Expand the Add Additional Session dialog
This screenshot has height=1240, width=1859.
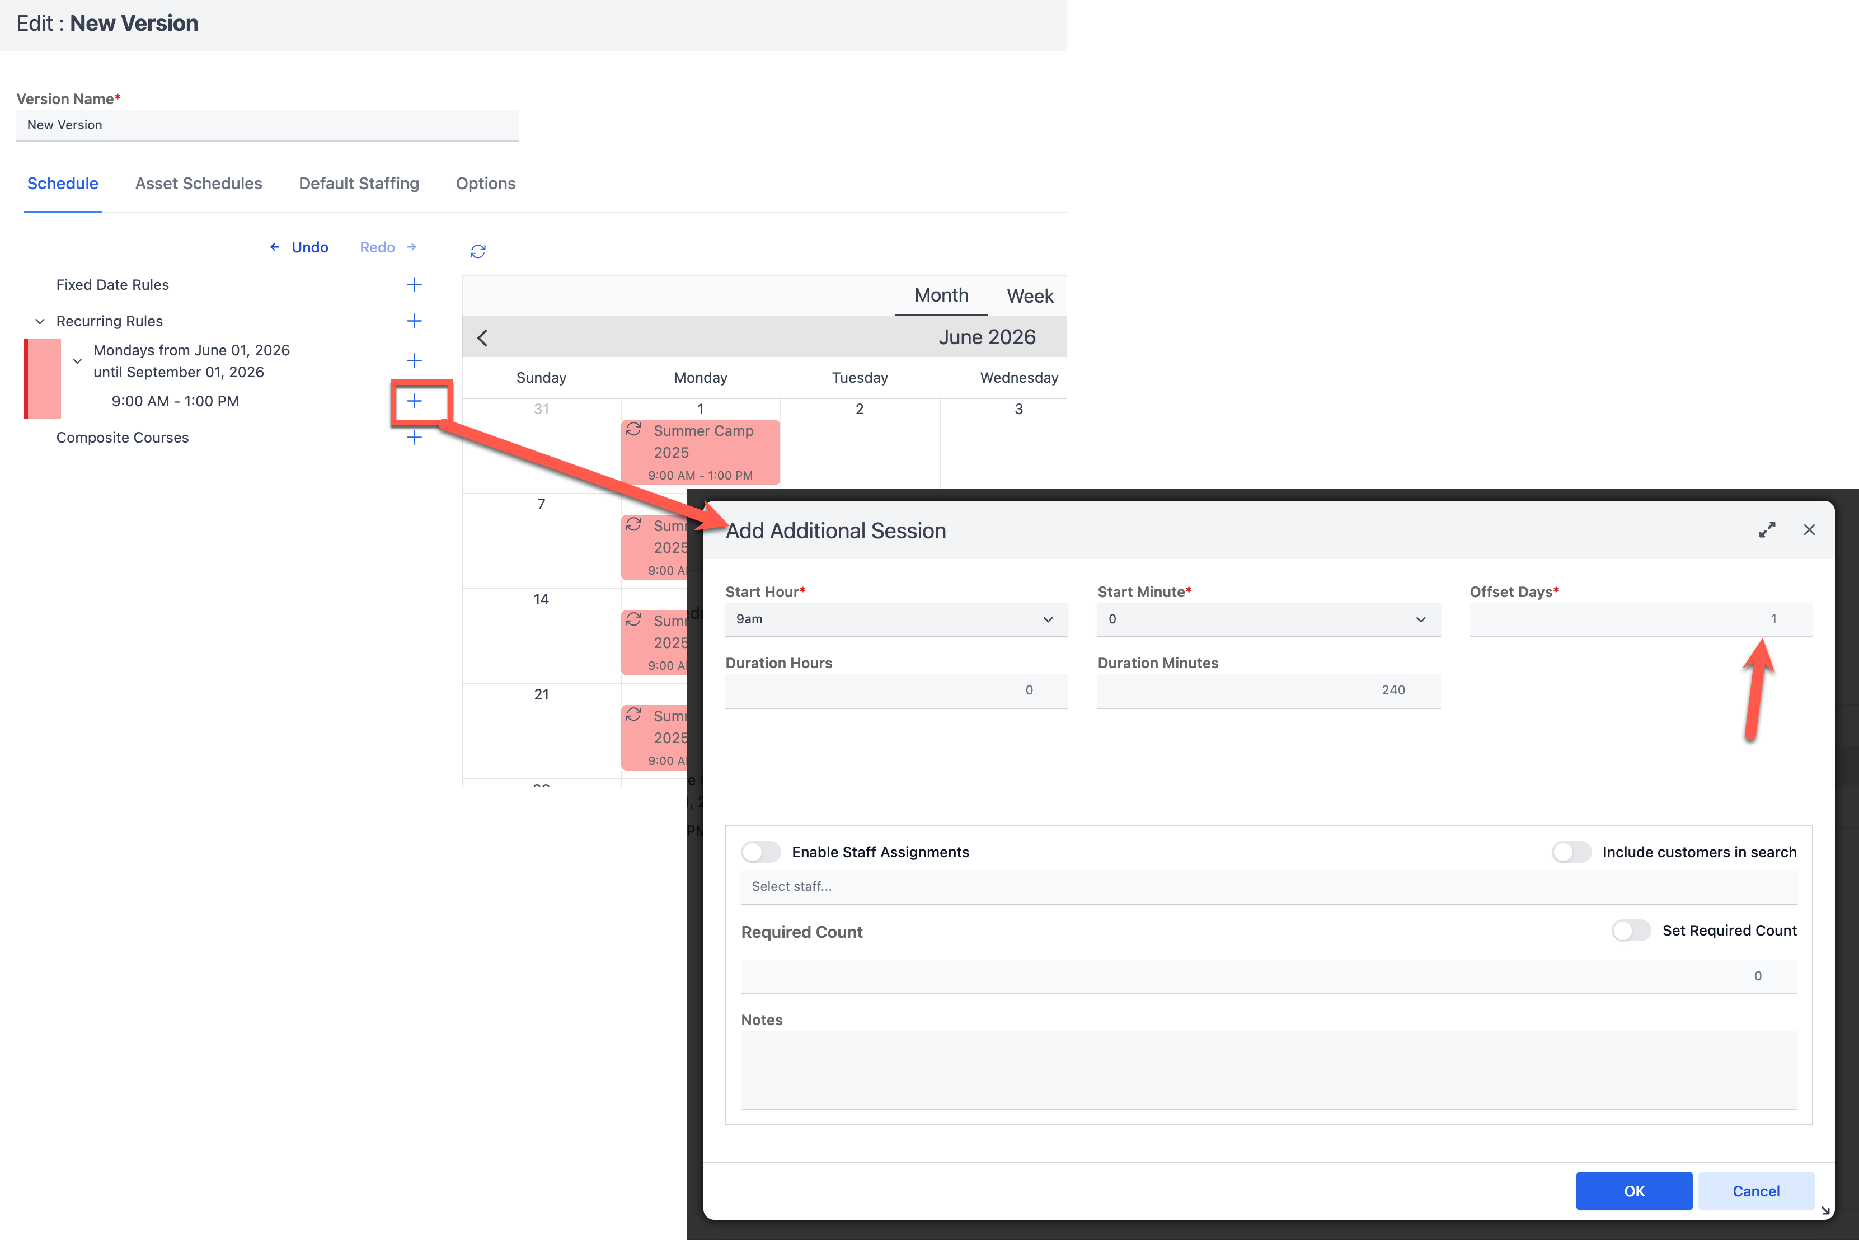(x=1767, y=530)
